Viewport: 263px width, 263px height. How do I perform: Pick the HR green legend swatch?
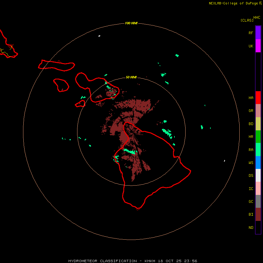coord(258,137)
